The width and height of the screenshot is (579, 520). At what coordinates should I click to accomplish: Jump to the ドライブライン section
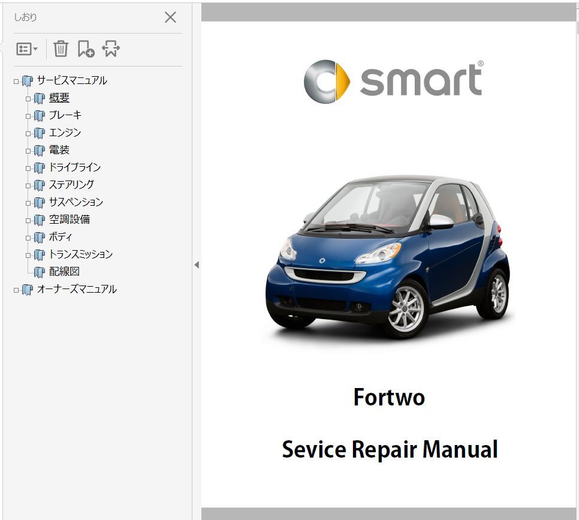[x=73, y=167]
